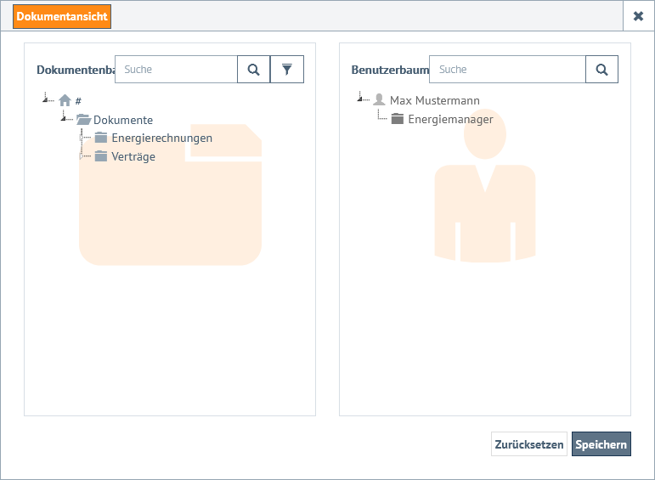Click the home icon of the root node
The height and width of the screenshot is (480, 655).
point(65,100)
